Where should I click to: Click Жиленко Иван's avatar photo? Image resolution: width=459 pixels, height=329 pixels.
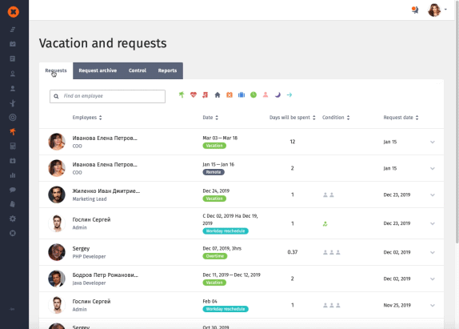(57, 195)
